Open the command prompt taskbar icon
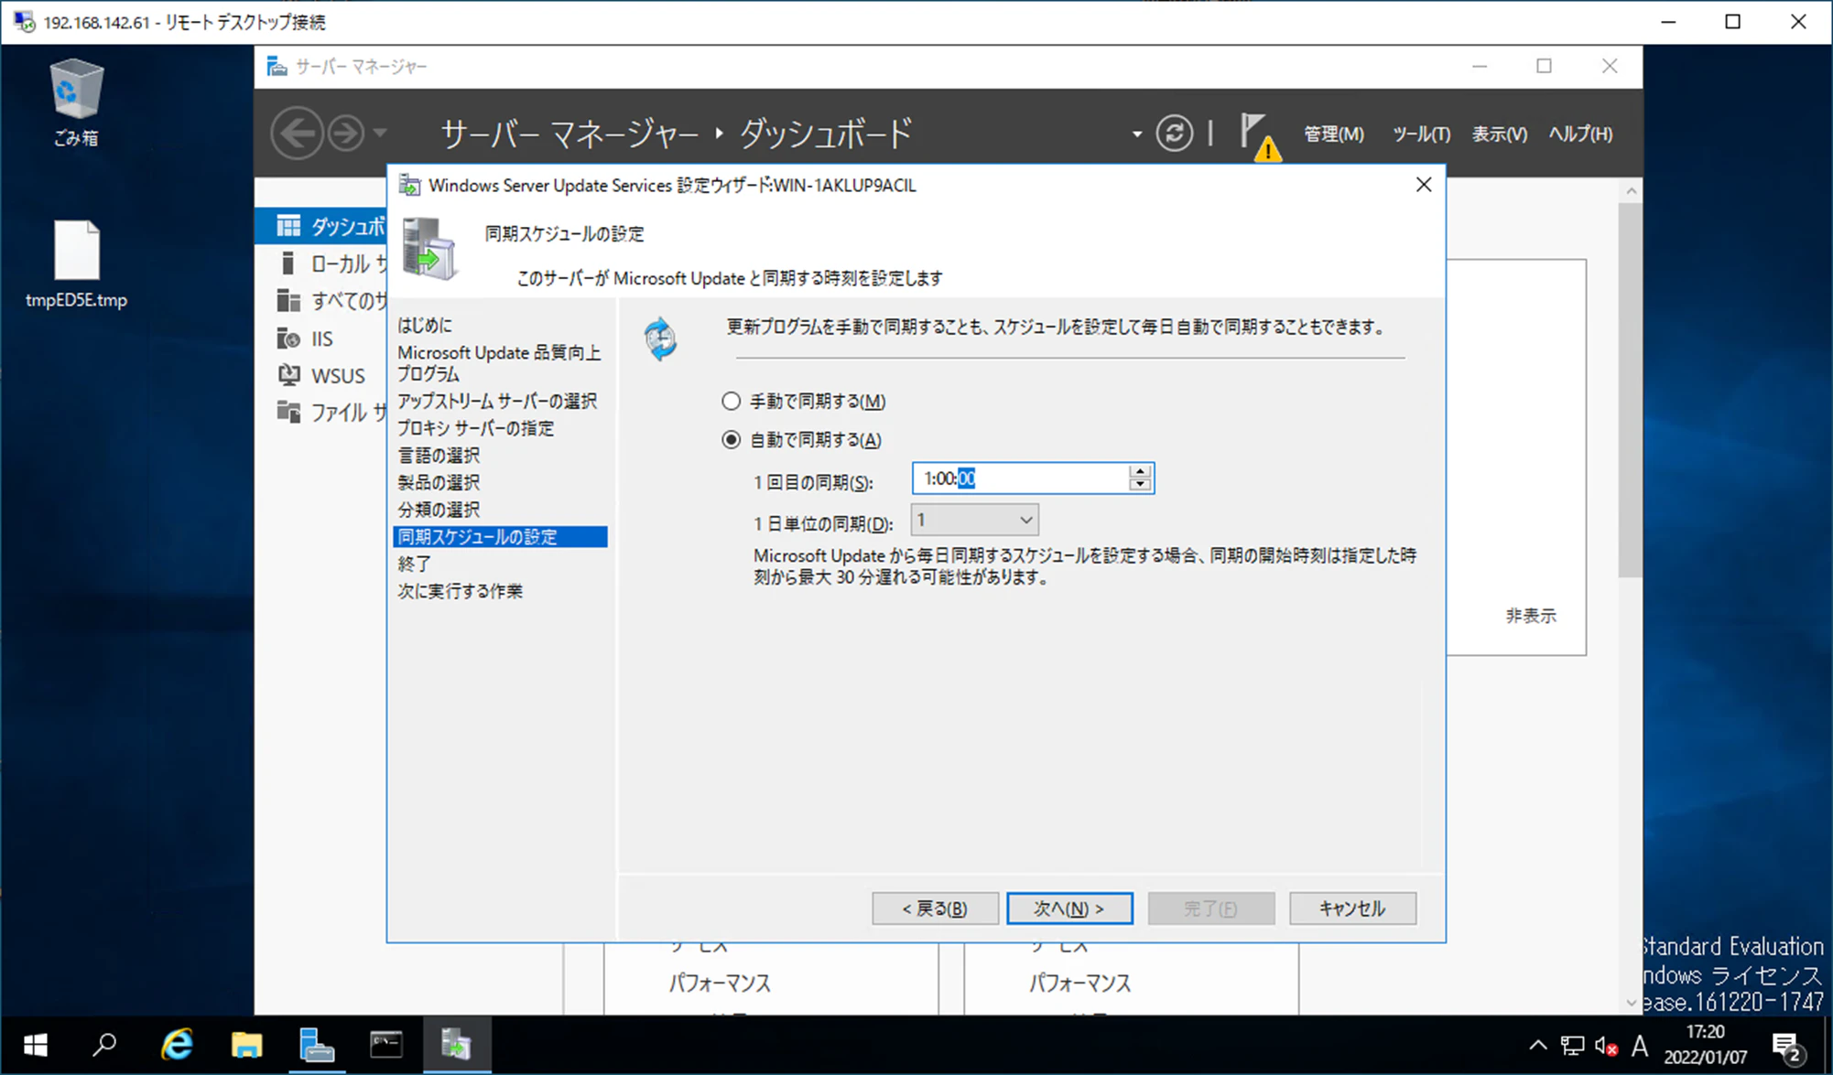Viewport: 1833px width, 1075px height. click(x=386, y=1045)
